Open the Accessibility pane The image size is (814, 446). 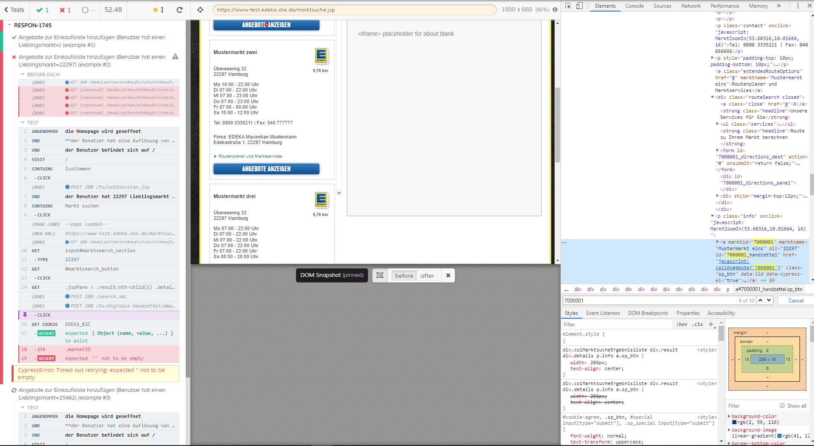721,313
